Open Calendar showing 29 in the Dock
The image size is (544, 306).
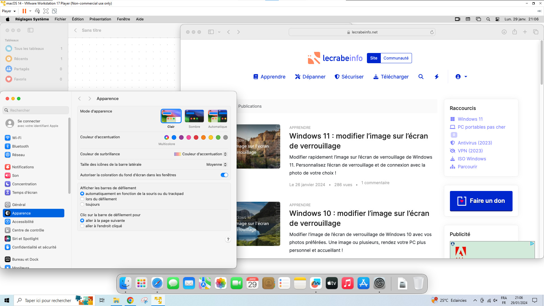pyautogui.click(x=252, y=283)
